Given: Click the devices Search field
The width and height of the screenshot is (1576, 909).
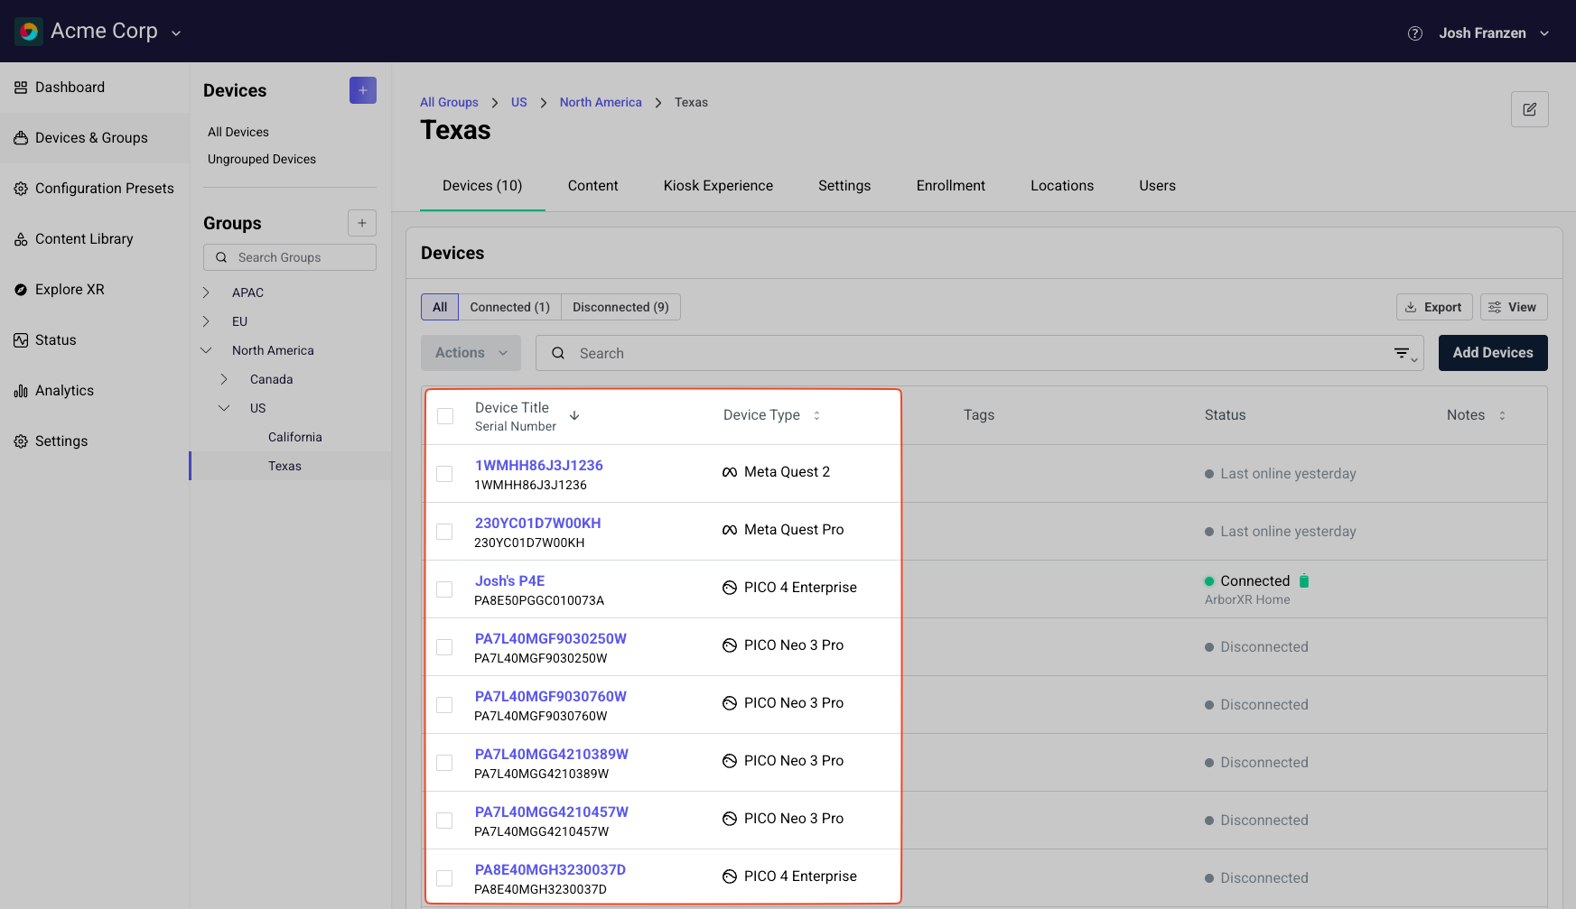Looking at the screenshot, I should point(980,353).
